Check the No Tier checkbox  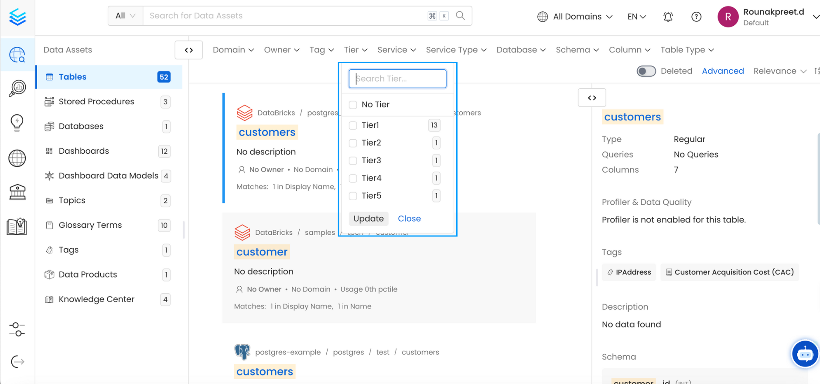(353, 105)
